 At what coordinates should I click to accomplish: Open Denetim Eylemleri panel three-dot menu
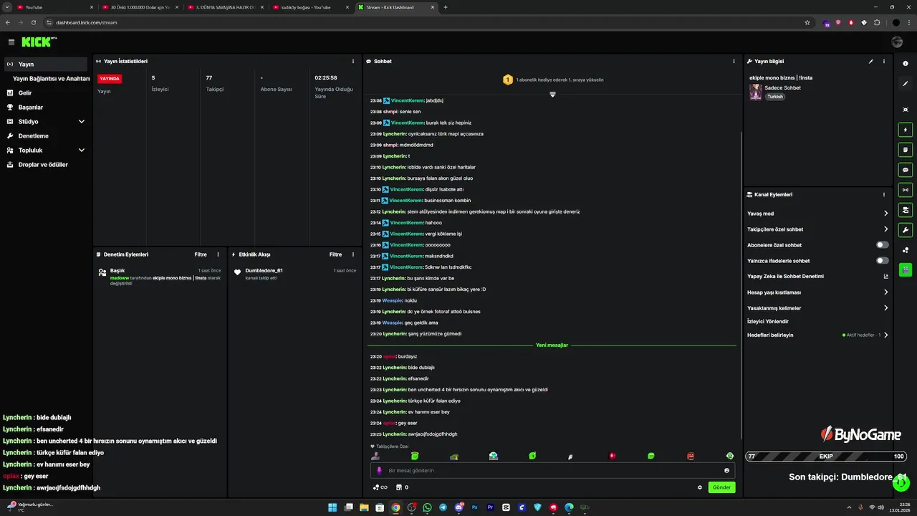[x=219, y=254]
